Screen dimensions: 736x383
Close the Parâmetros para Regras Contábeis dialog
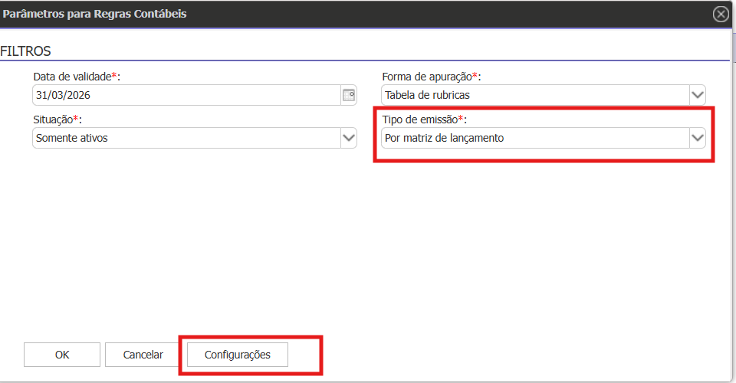tap(721, 14)
